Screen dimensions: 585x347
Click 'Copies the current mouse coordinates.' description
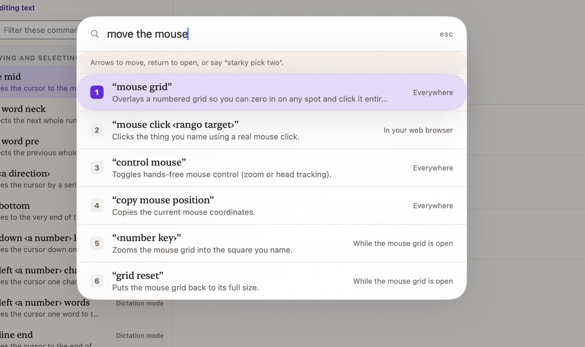click(x=184, y=212)
